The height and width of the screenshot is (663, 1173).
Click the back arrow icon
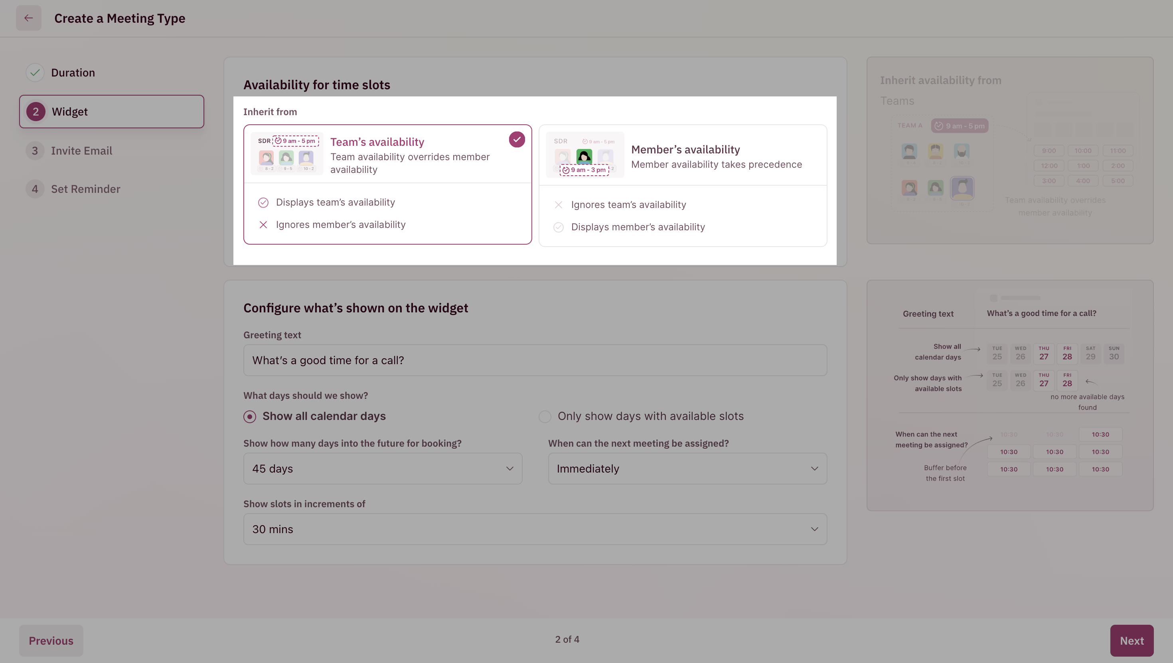tap(28, 18)
